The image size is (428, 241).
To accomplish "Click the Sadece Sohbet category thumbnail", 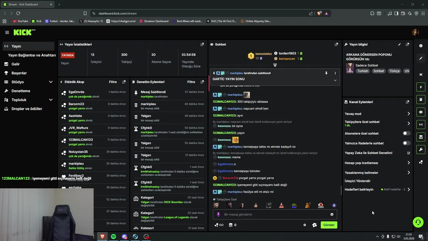I will (x=350, y=68).
